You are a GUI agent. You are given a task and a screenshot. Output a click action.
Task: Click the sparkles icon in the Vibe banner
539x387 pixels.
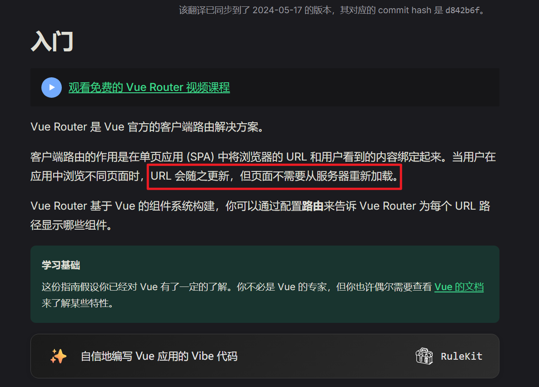tap(59, 356)
